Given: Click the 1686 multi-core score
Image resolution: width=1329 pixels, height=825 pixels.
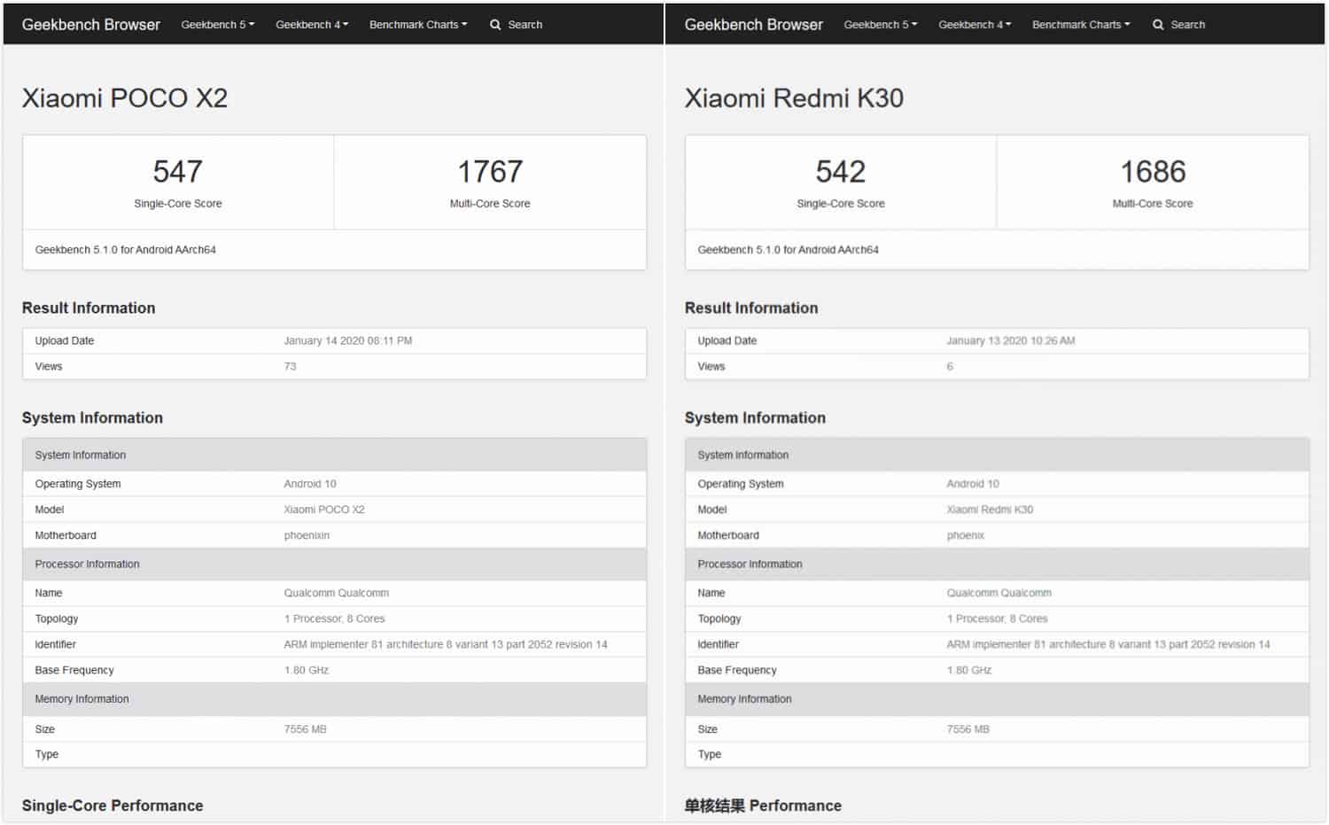Looking at the screenshot, I should pos(1153,171).
